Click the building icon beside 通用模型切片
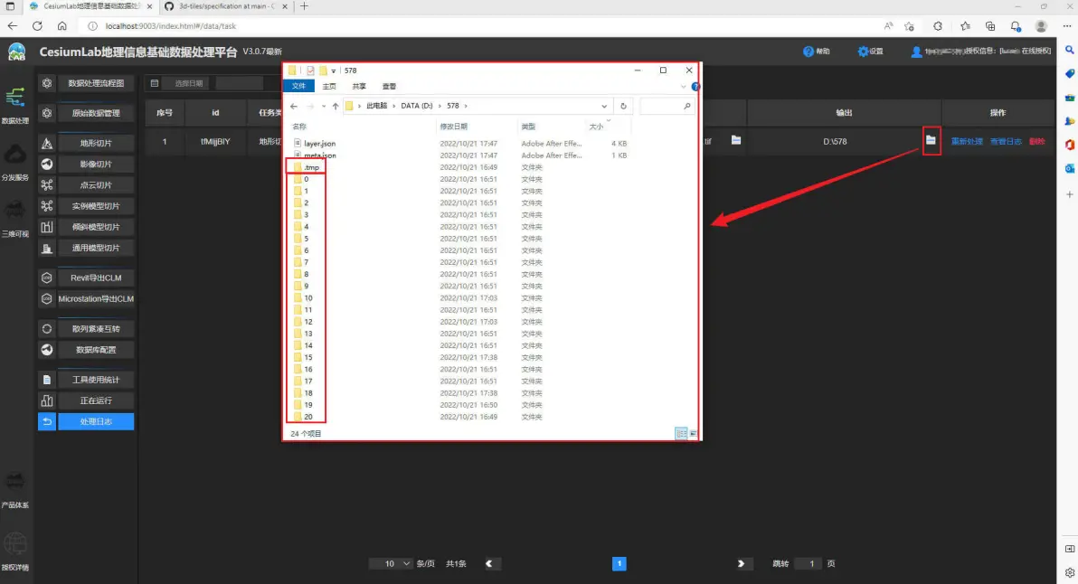 coord(47,248)
